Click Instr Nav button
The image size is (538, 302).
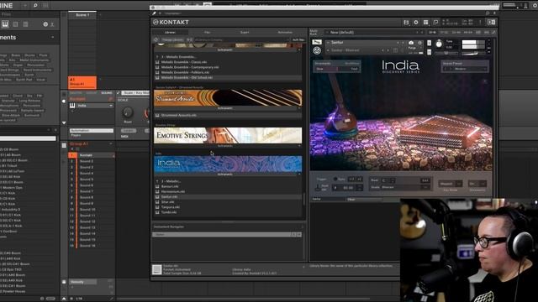click(x=298, y=39)
